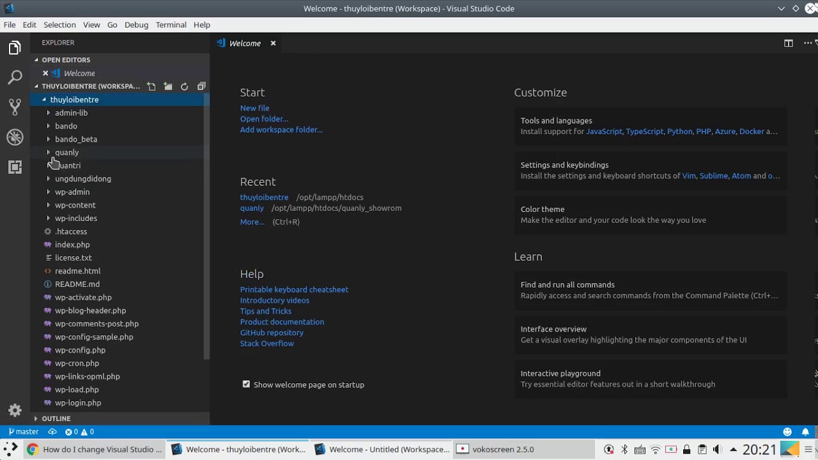Image resolution: width=818 pixels, height=460 pixels.
Task: Open the KDE application launcher
Action: 10,449
